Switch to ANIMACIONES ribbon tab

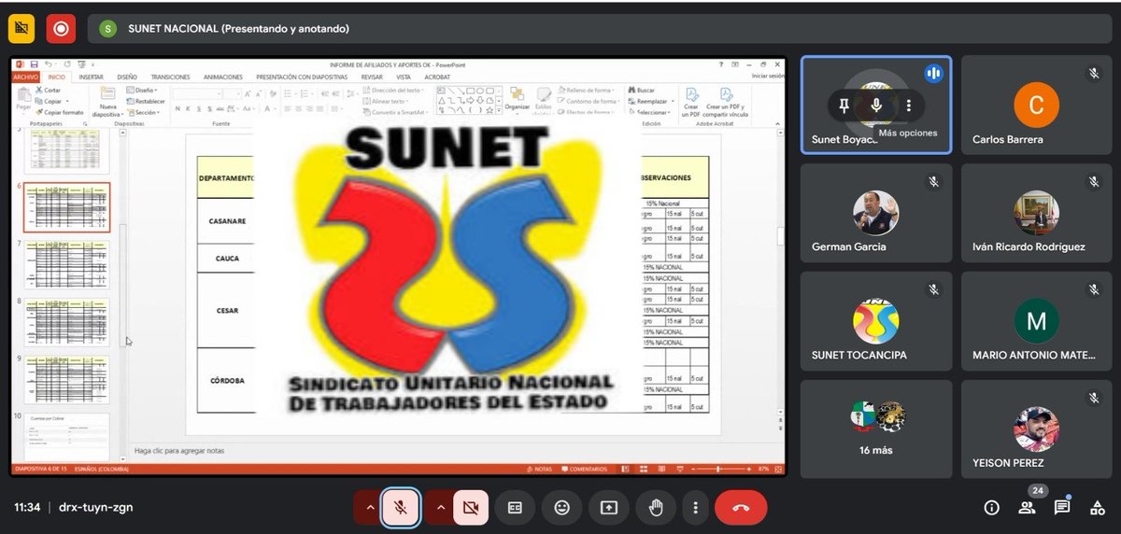click(x=222, y=77)
